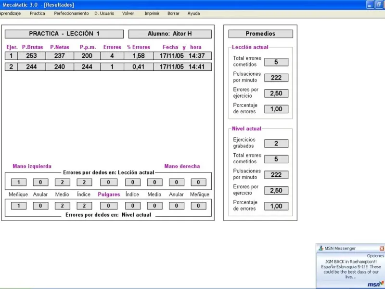Open the Aprendizaje menu
Image resolution: width=385 pixels, height=289 pixels.
point(10,13)
